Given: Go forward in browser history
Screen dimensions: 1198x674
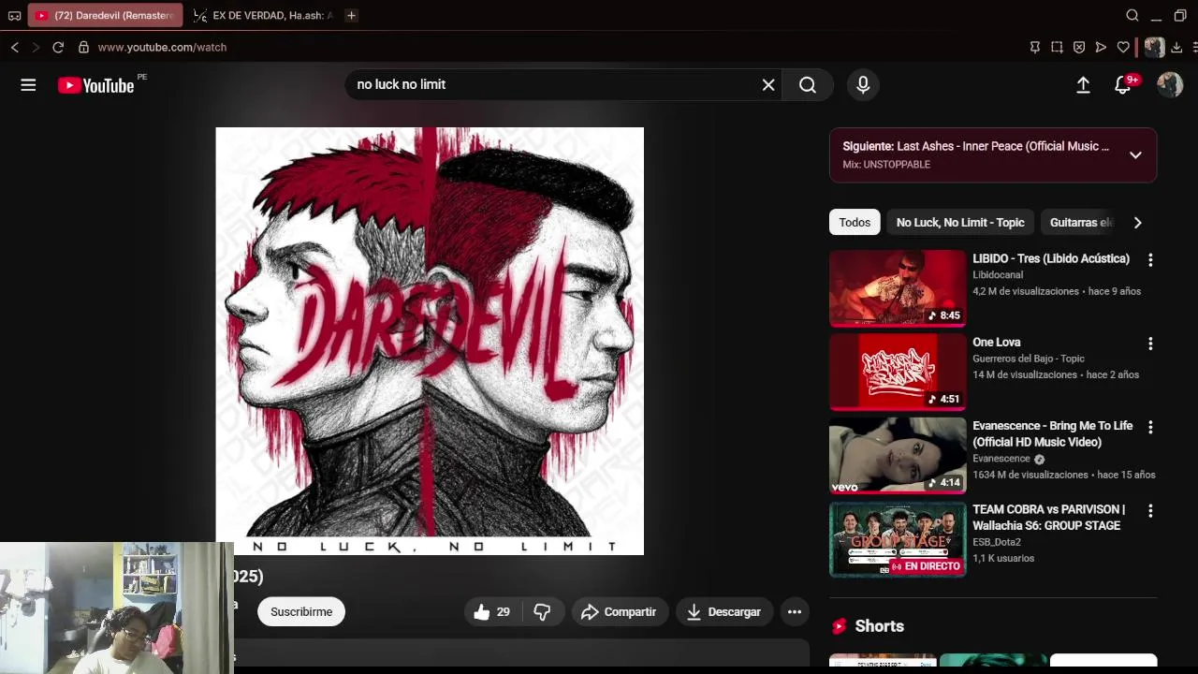Looking at the screenshot, I should coord(36,47).
